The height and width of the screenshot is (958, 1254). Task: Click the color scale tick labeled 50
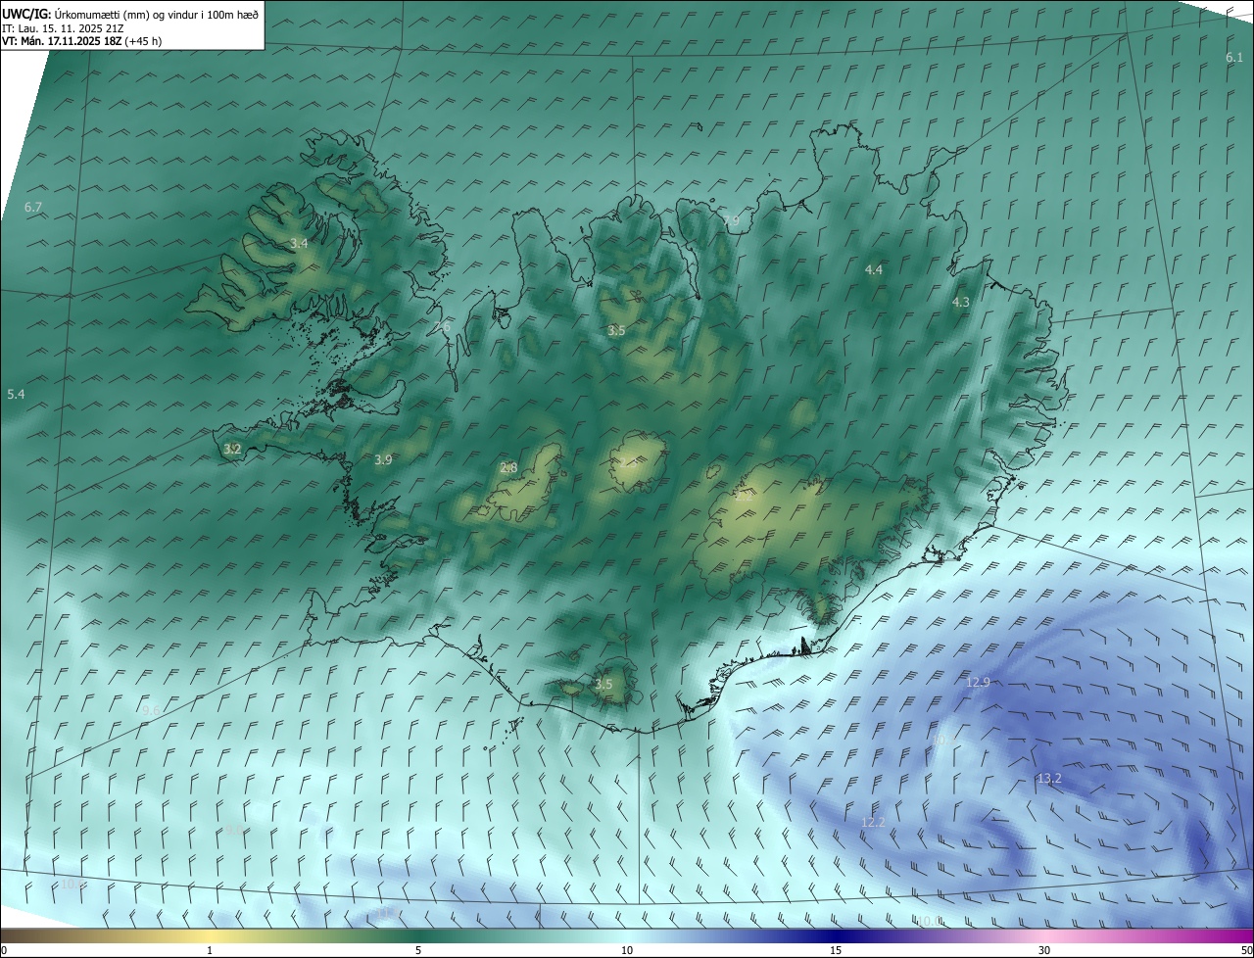pyautogui.click(x=1246, y=950)
